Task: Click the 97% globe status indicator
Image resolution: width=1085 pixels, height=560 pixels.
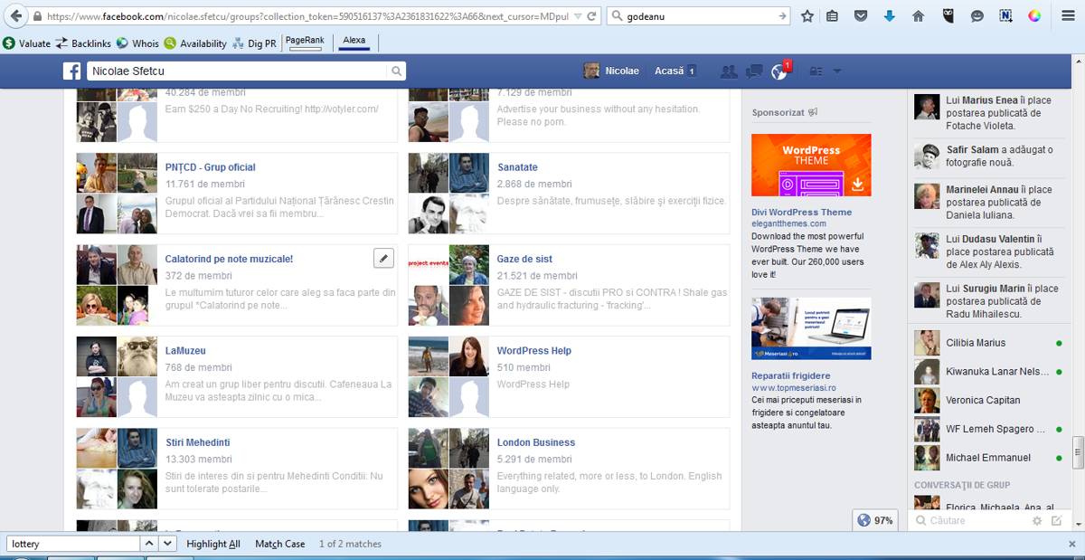Action: [x=875, y=520]
